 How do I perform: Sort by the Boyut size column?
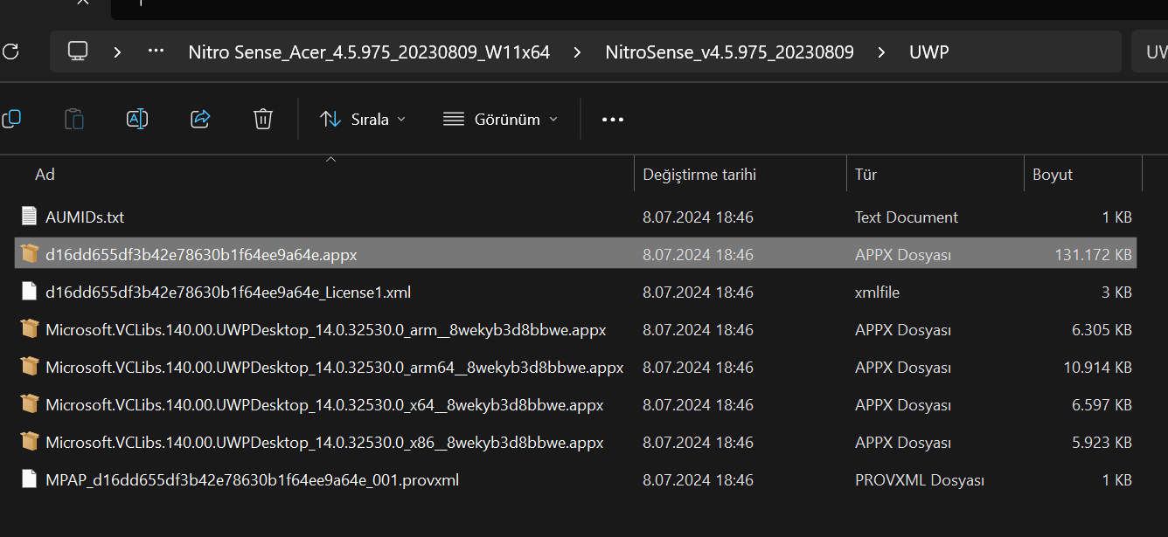coord(1053,175)
